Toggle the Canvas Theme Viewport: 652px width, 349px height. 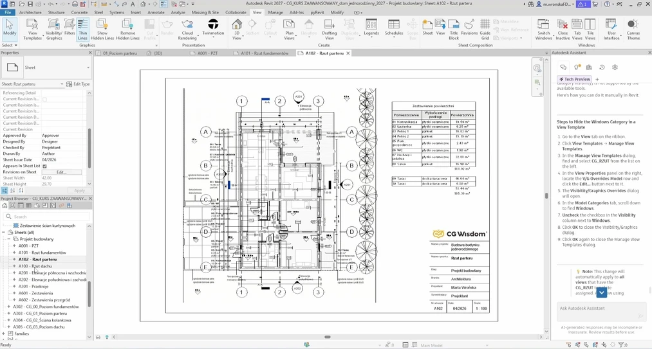tap(633, 29)
